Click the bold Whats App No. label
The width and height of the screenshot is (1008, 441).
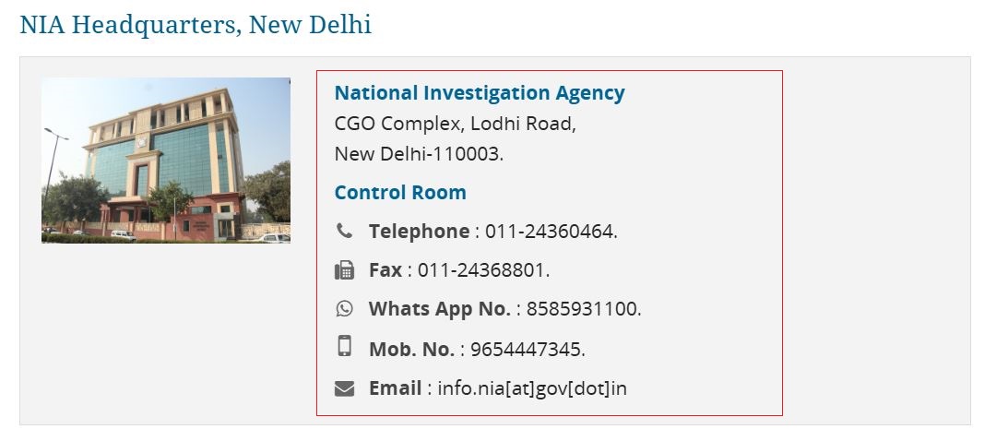coord(439,309)
